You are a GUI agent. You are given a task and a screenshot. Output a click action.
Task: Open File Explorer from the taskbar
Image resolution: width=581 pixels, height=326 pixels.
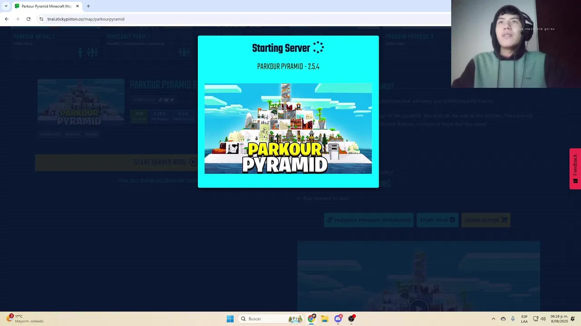point(325,319)
